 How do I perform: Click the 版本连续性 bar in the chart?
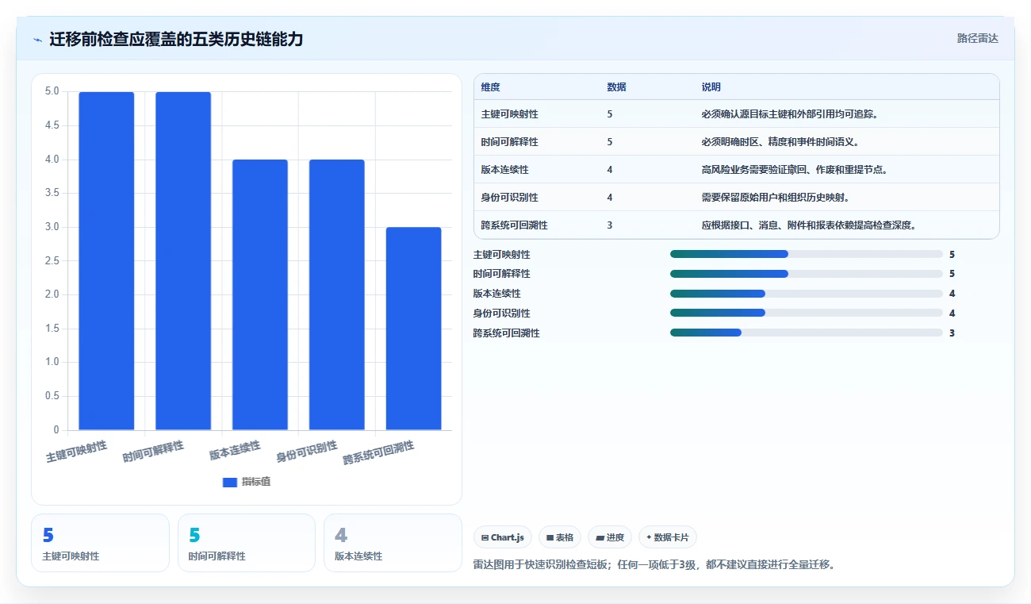260,295
